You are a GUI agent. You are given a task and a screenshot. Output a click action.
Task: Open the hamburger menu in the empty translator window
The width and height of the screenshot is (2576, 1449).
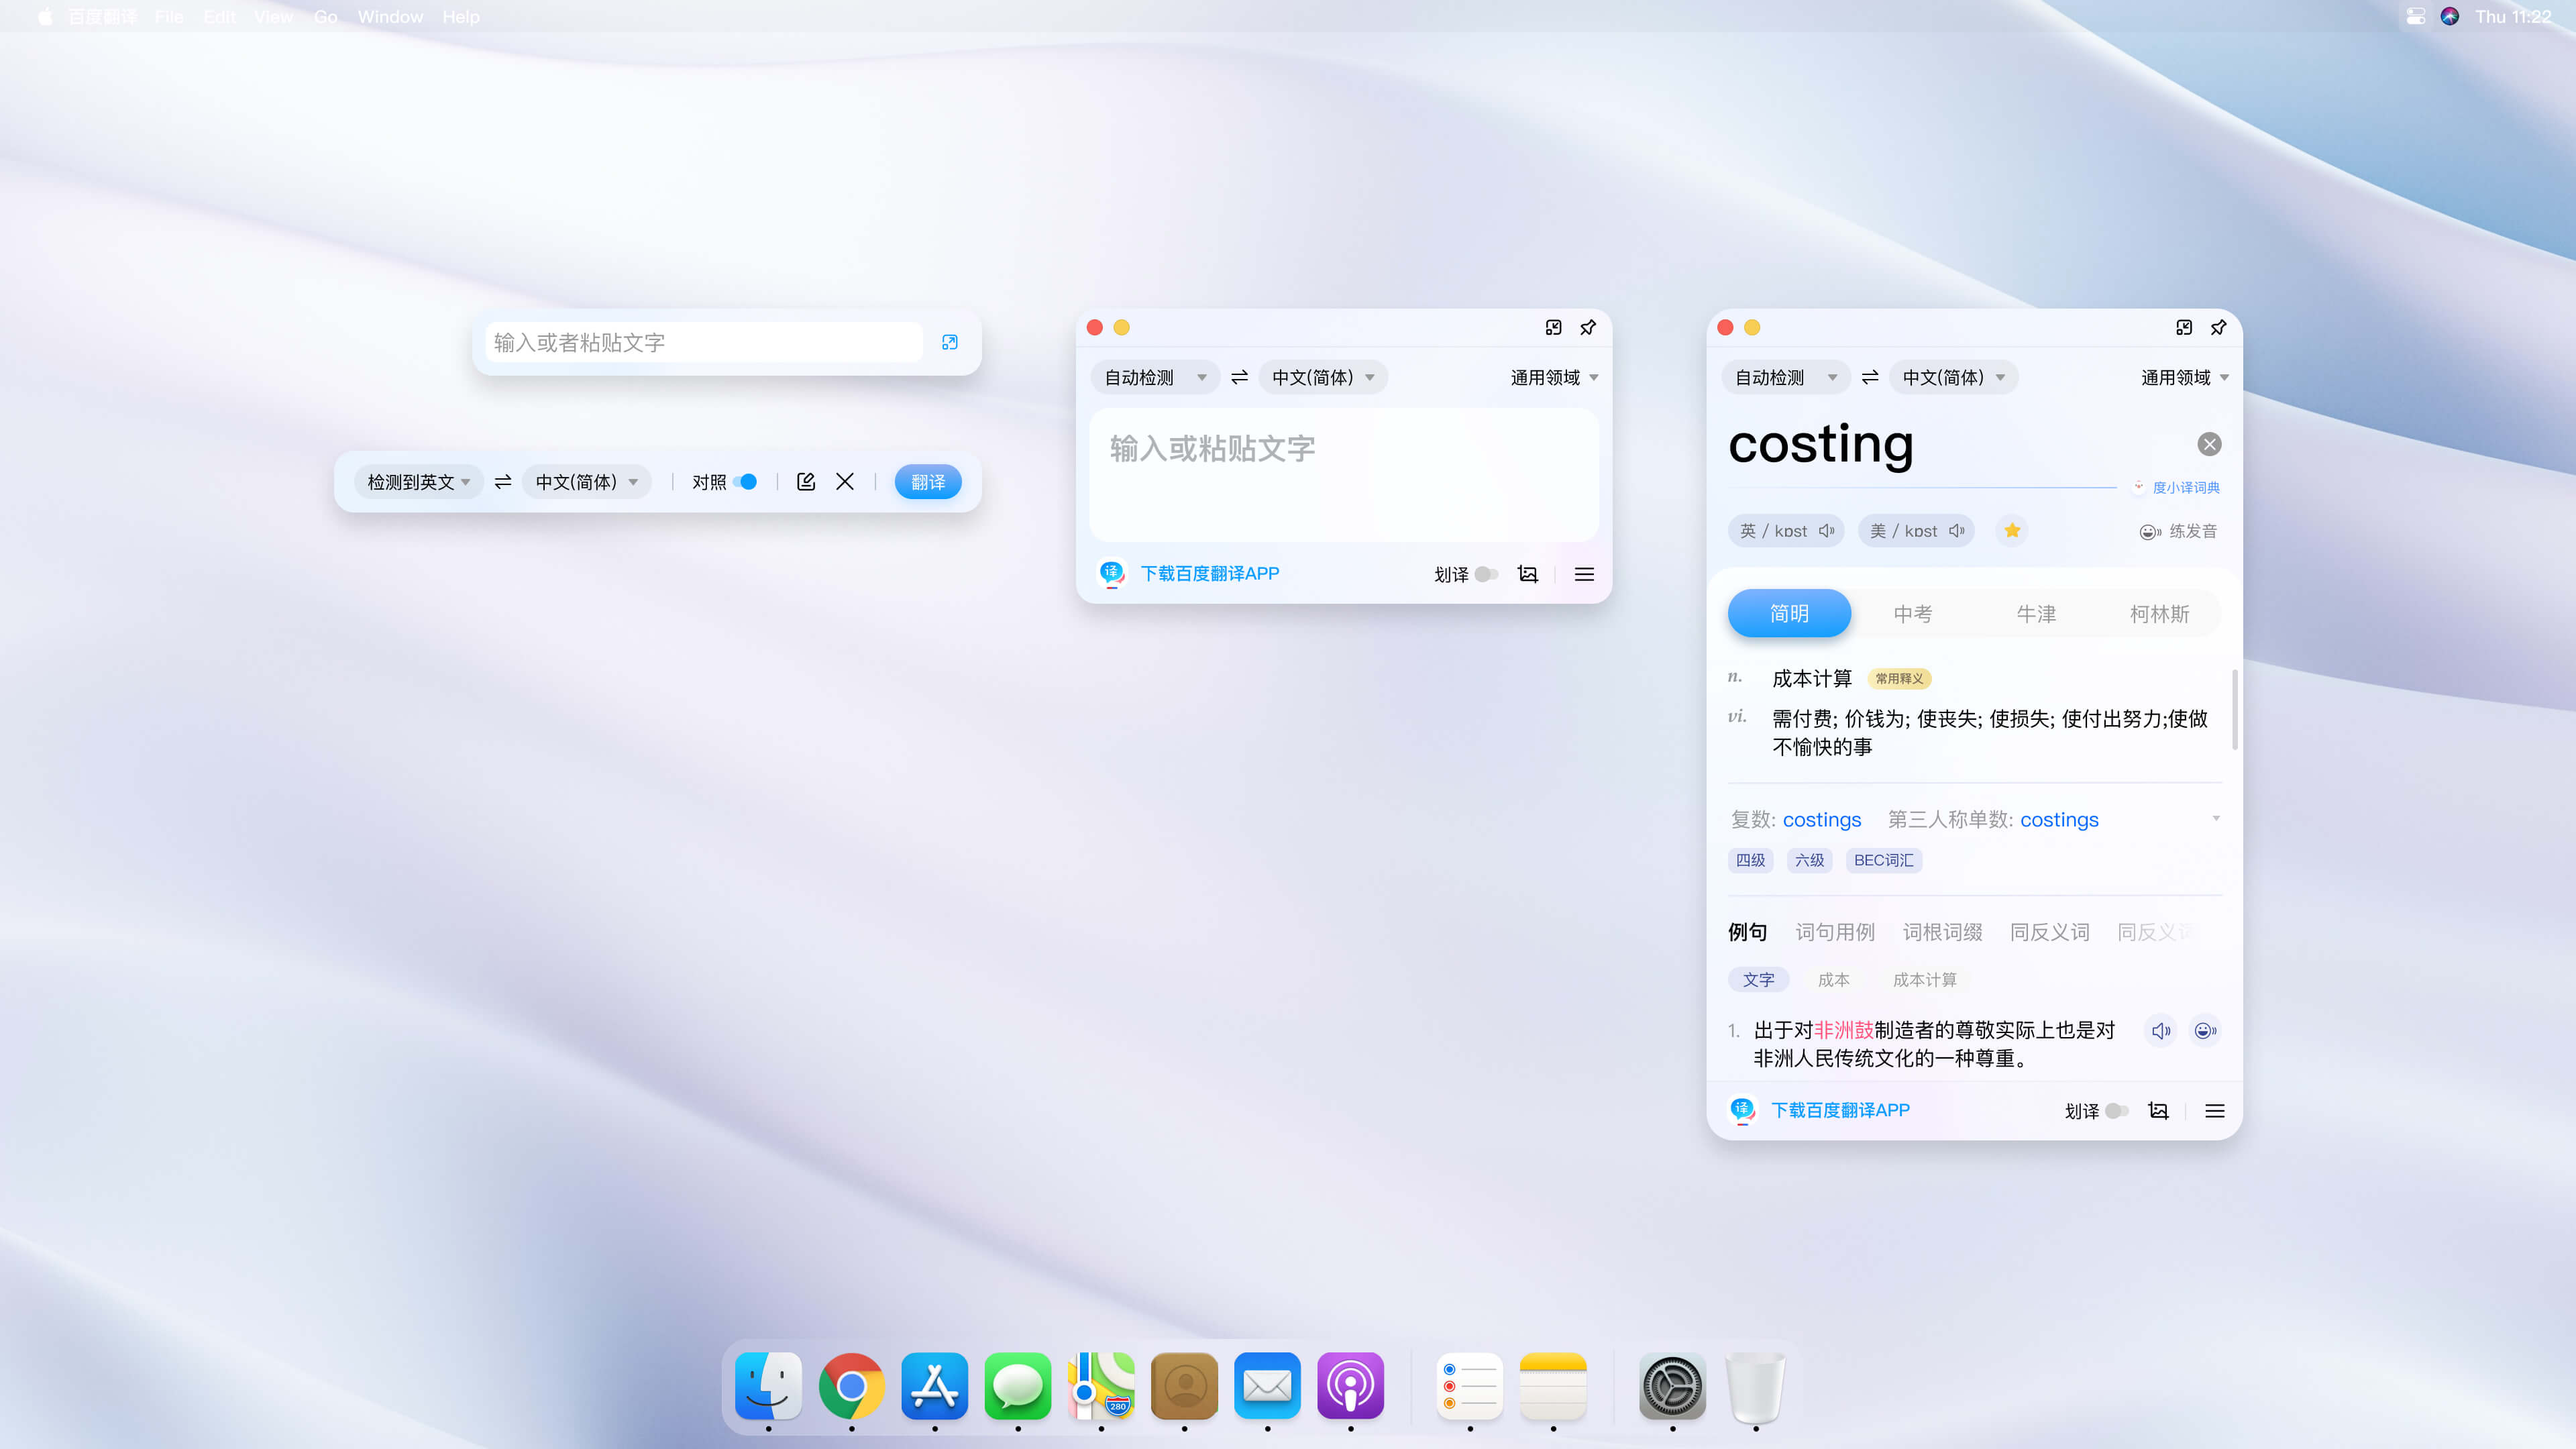pyautogui.click(x=1584, y=574)
